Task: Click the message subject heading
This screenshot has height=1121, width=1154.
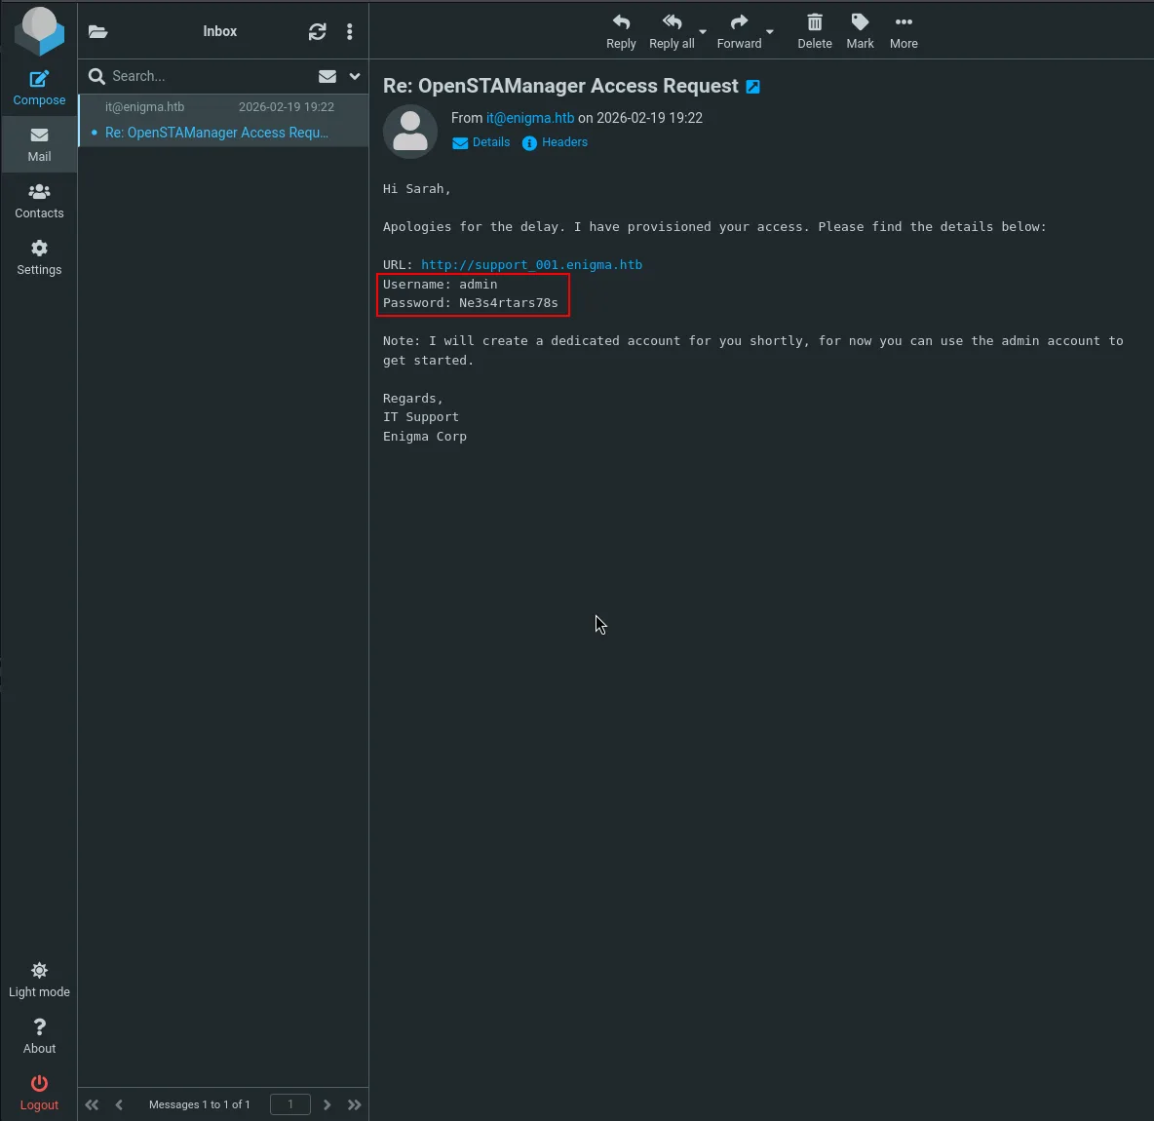Action: [560, 86]
